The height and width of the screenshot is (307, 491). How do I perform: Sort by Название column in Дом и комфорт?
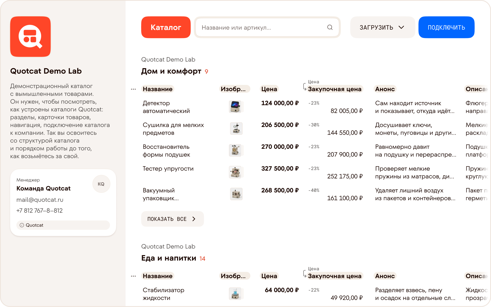[158, 89]
